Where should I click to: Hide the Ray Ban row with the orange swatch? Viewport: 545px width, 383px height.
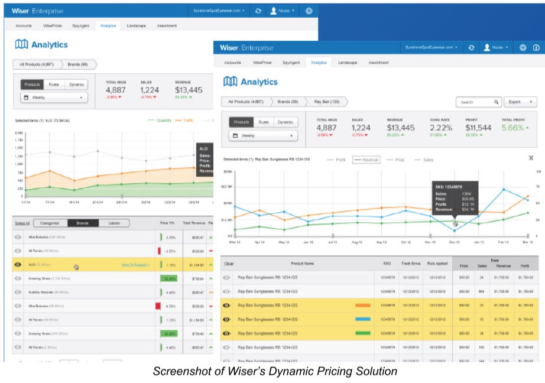click(x=226, y=306)
